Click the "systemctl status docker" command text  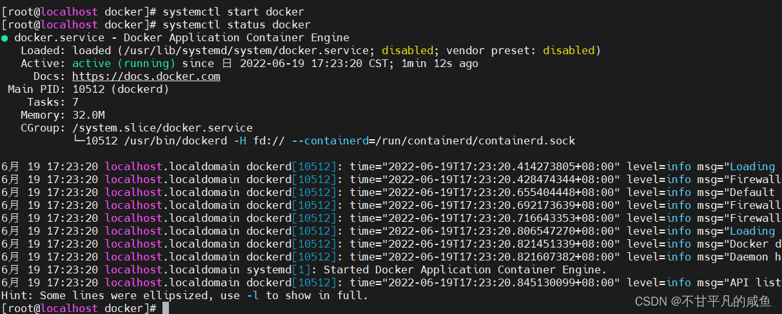coord(237,25)
